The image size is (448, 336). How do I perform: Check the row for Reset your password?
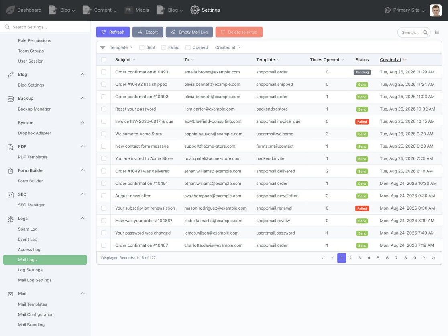104,109
